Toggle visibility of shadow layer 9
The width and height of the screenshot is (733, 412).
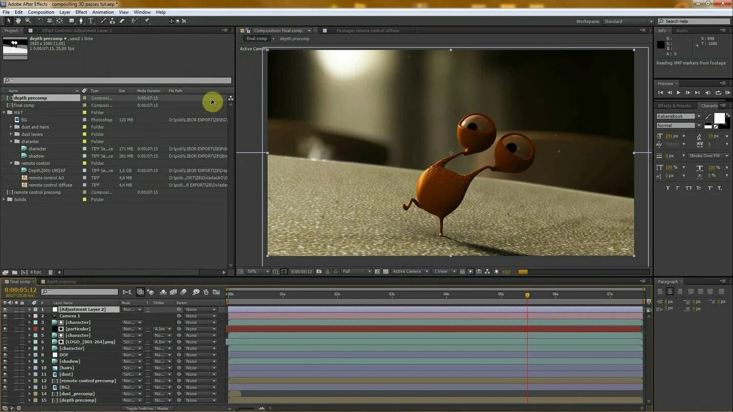tap(5, 361)
